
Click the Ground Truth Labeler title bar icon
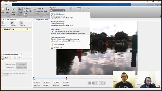(2, 2)
